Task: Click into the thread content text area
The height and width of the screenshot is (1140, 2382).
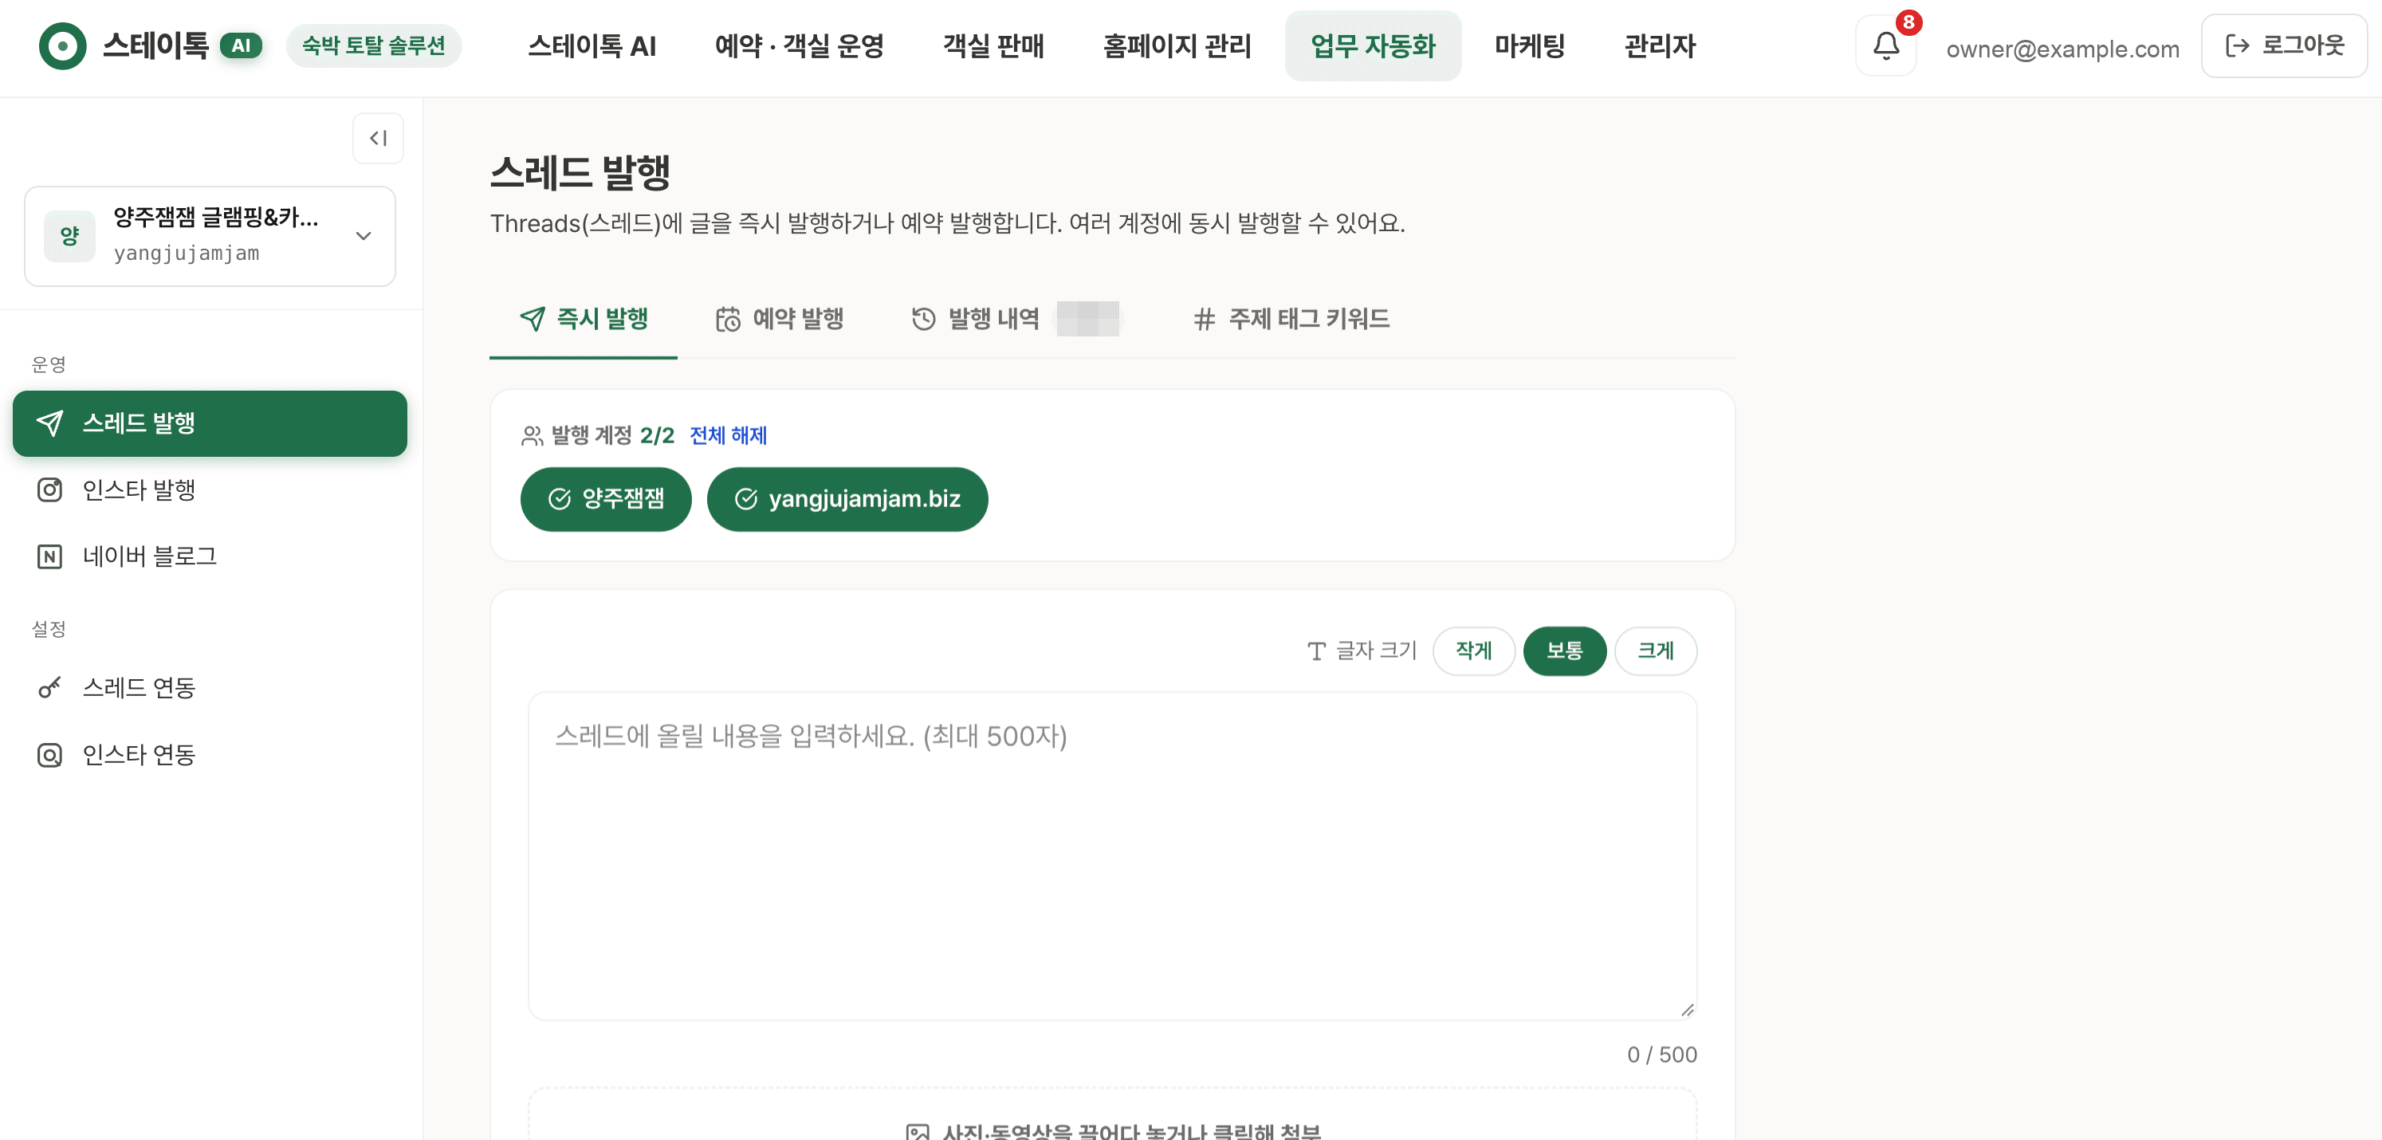Action: [x=1111, y=855]
